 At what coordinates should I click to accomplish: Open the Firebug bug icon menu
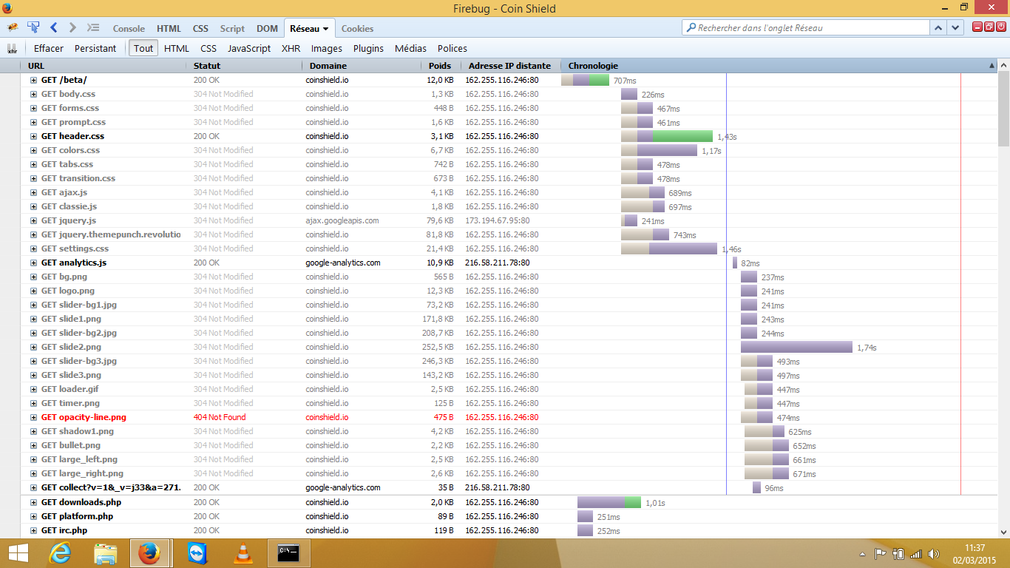tap(13, 28)
